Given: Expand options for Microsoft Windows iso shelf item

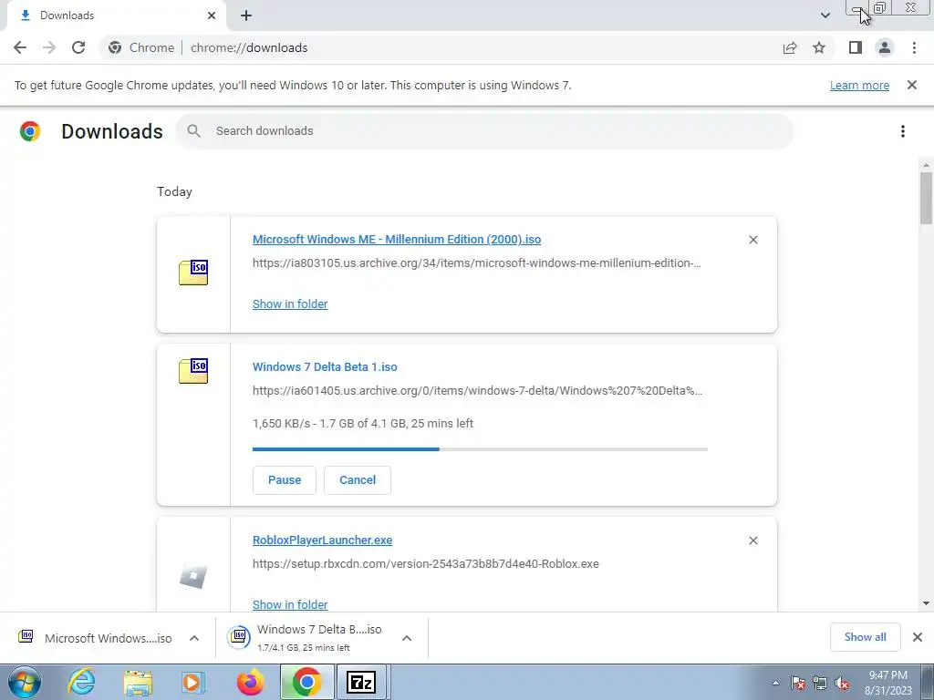Looking at the screenshot, I should pyautogui.click(x=194, y=638).
